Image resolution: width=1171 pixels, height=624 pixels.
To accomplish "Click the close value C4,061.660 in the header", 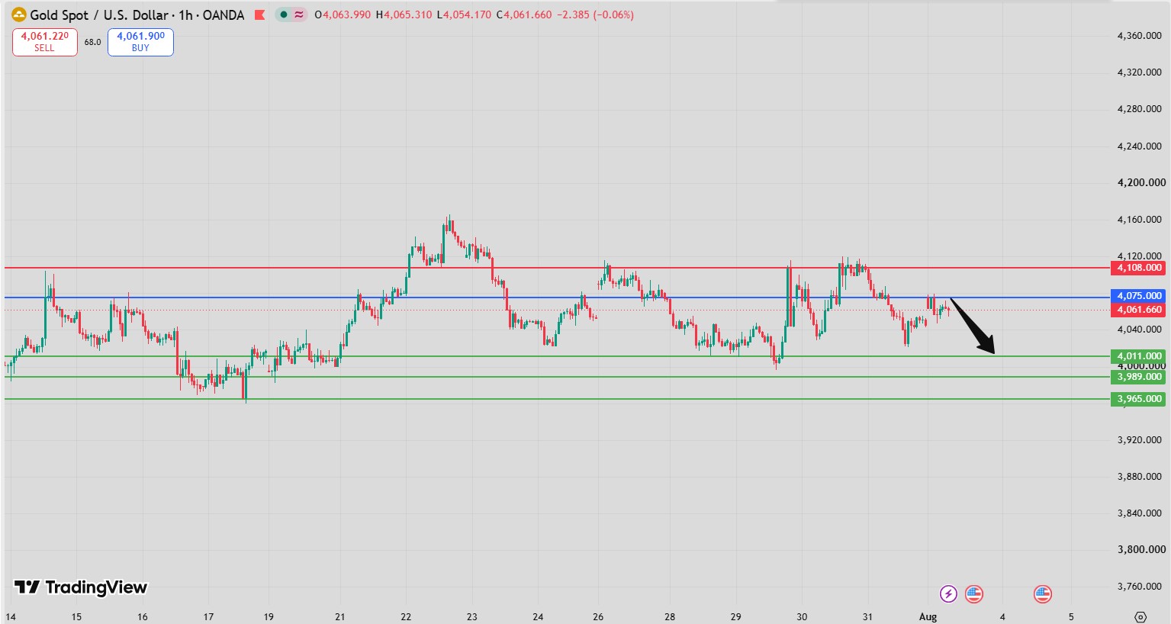I will 523,14.
